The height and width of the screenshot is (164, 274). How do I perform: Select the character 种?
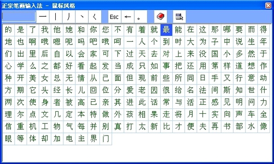pyautogui.click(x=8, y=78)
